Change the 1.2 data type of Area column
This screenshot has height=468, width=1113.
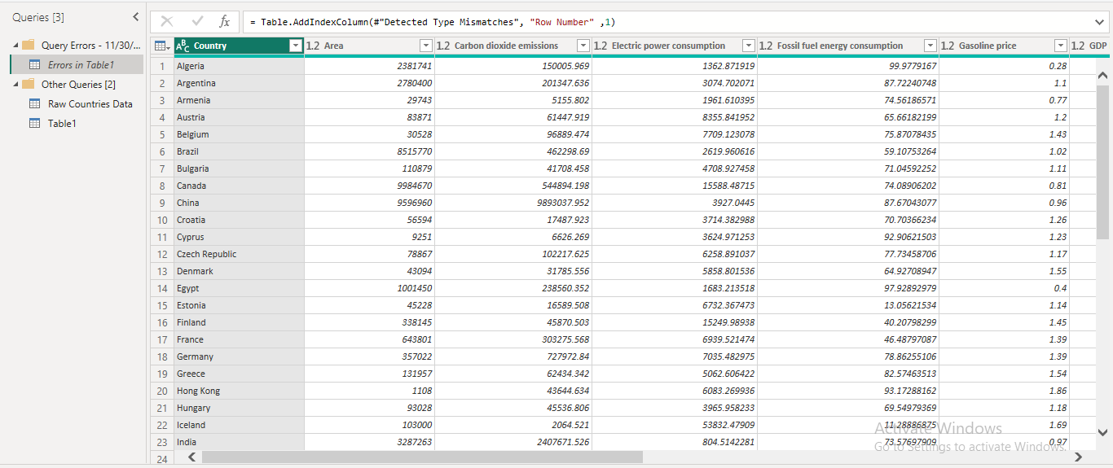tap(313, 46)
